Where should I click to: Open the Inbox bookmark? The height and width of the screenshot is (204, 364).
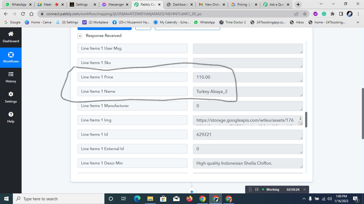click(297, 22)
